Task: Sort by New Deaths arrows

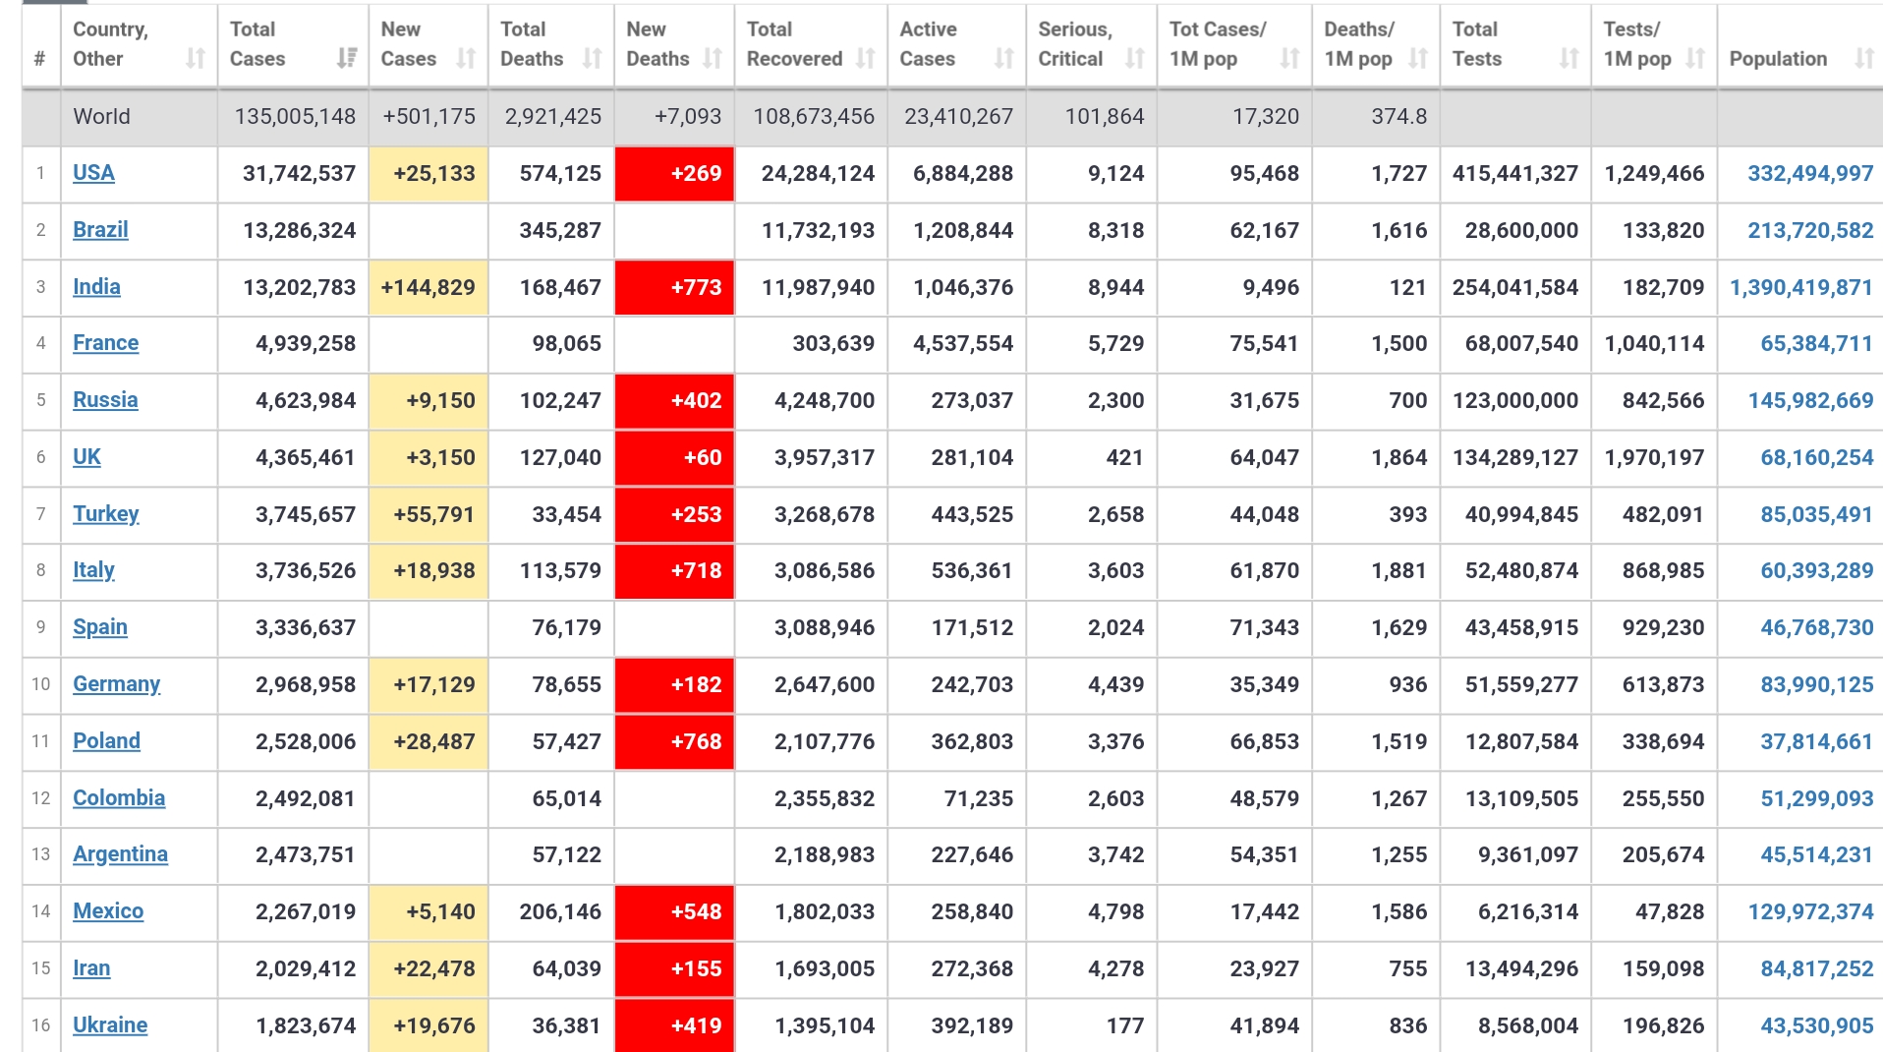Action: 713,59
